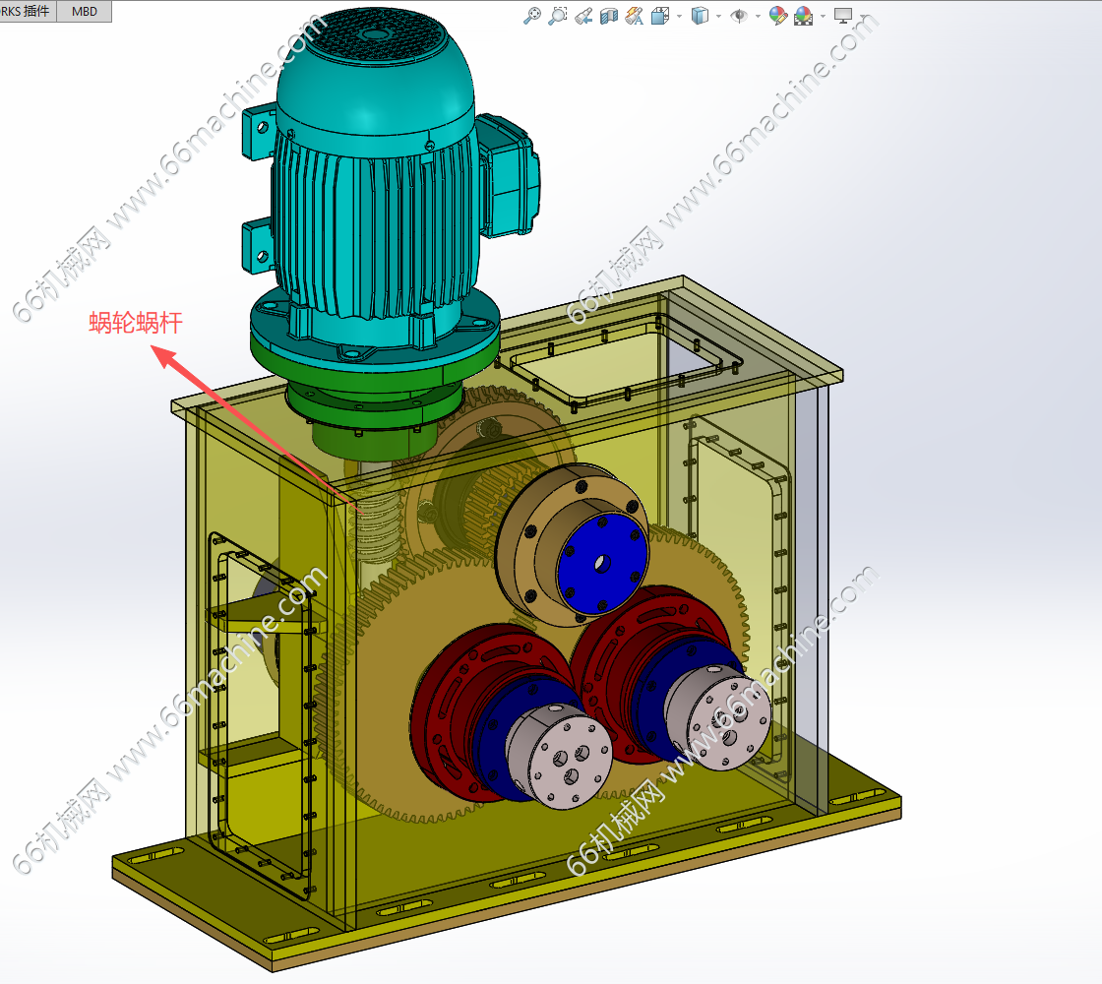Open the View Settings monitor icon

[842, 16]
